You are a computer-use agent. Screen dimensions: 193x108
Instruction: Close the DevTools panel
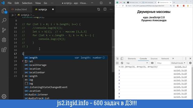tap(190, 58)
